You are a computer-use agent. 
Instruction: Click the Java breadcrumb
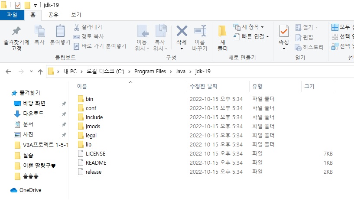180,71
